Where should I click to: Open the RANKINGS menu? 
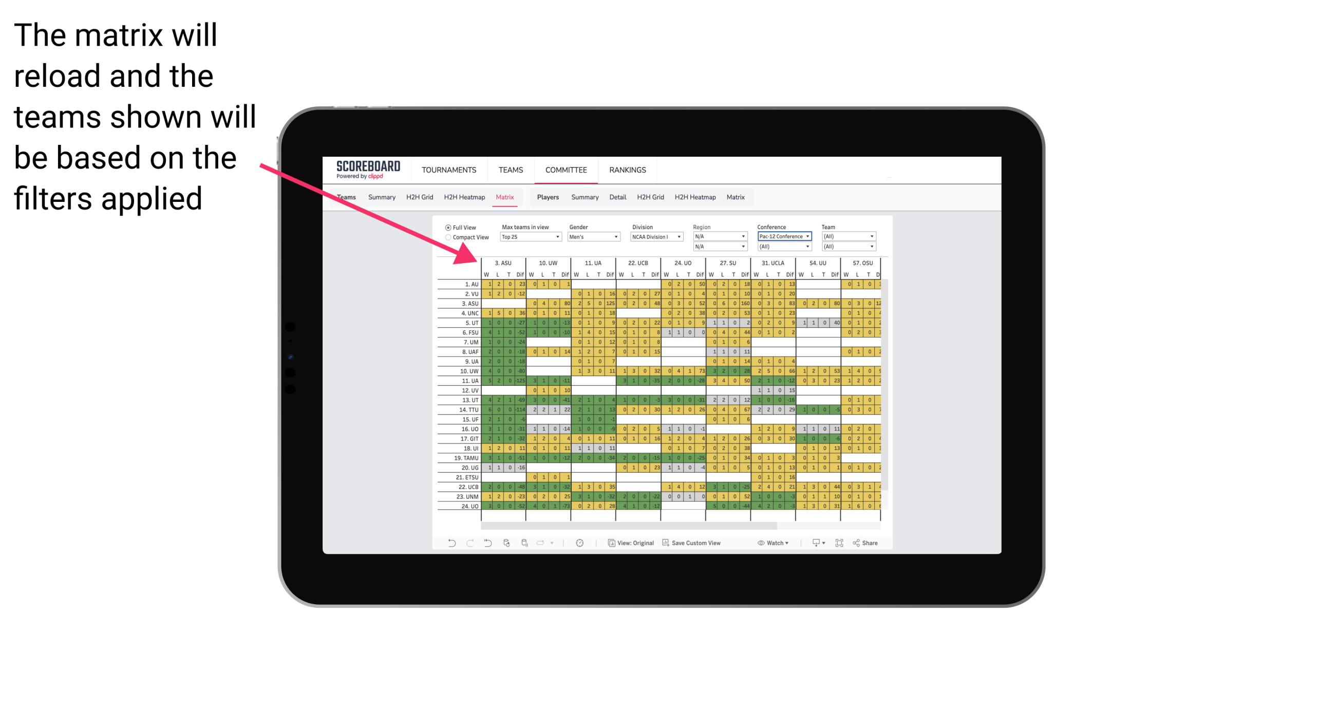click(x=627, y=171)
